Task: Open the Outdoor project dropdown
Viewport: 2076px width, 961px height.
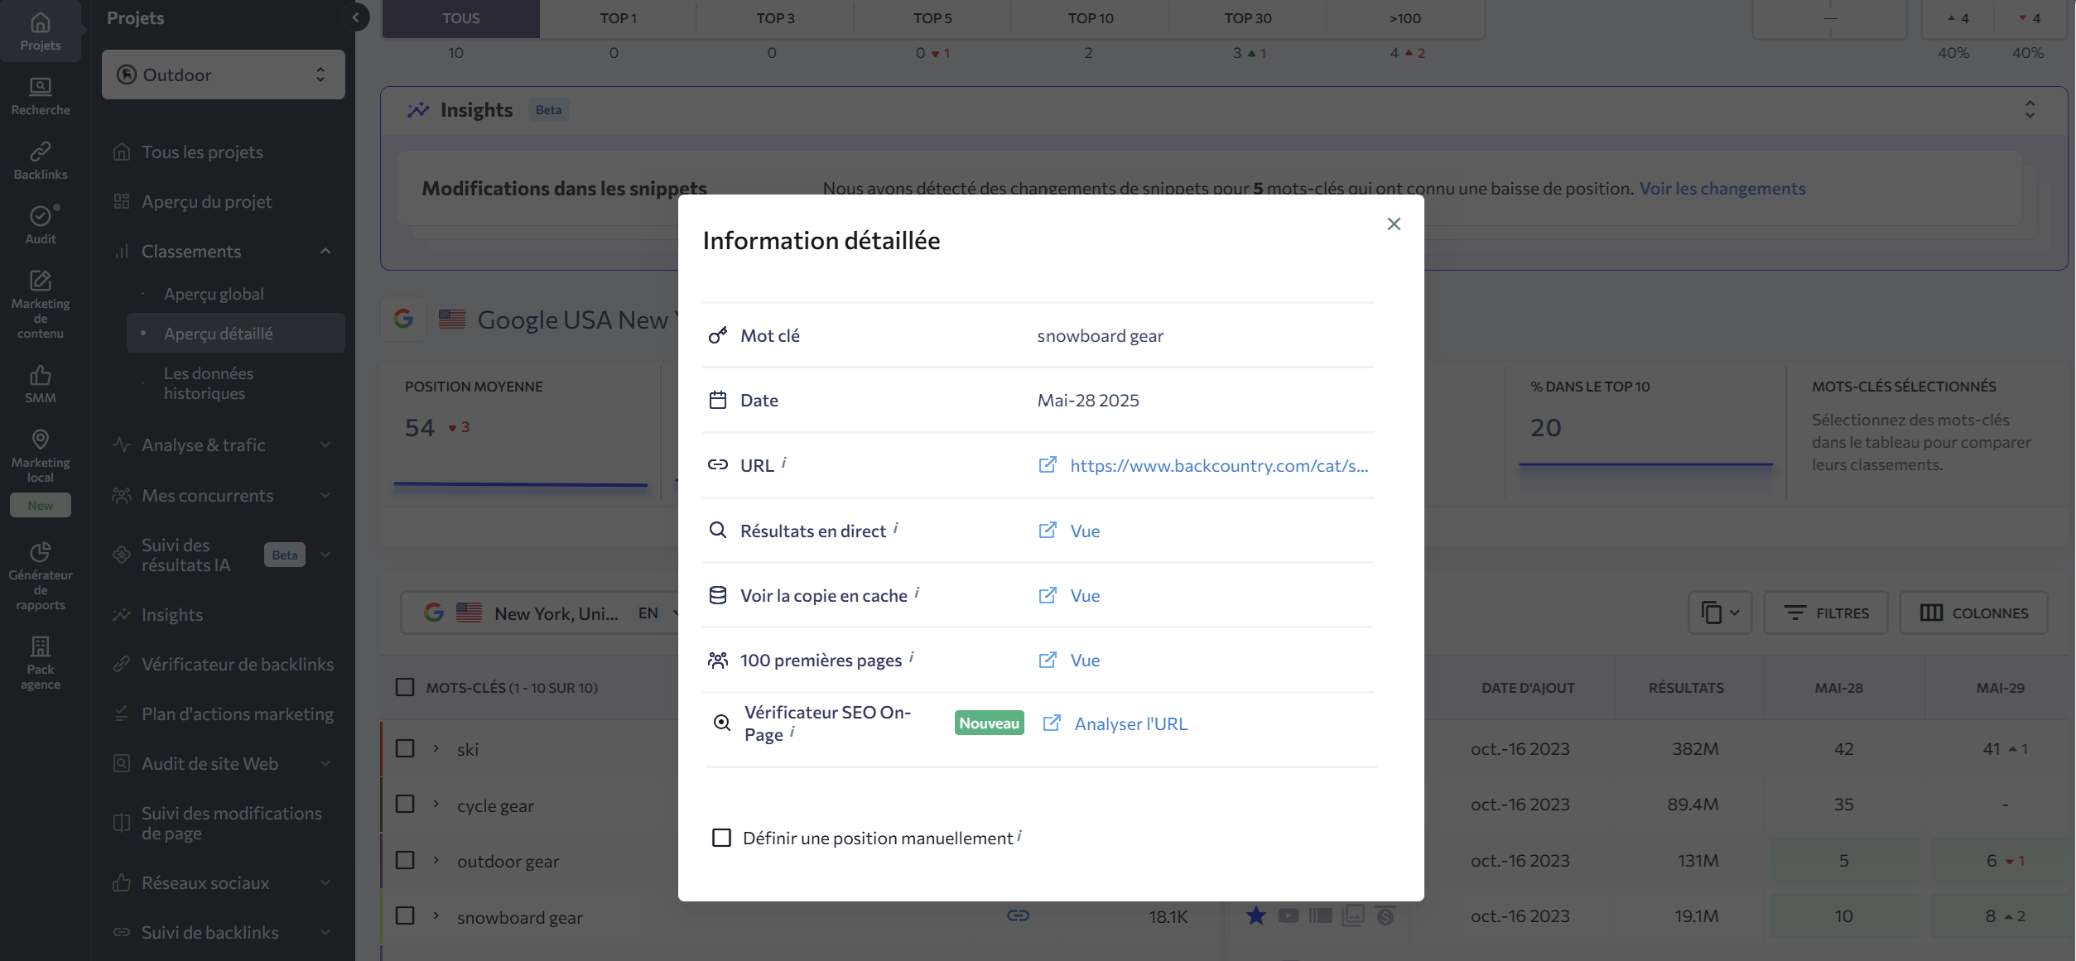Action: 223,74
